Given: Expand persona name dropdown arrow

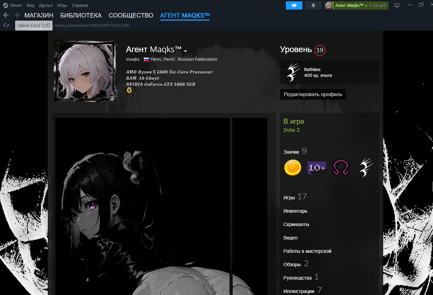Looking at the screenshot, I should (186, 51).
